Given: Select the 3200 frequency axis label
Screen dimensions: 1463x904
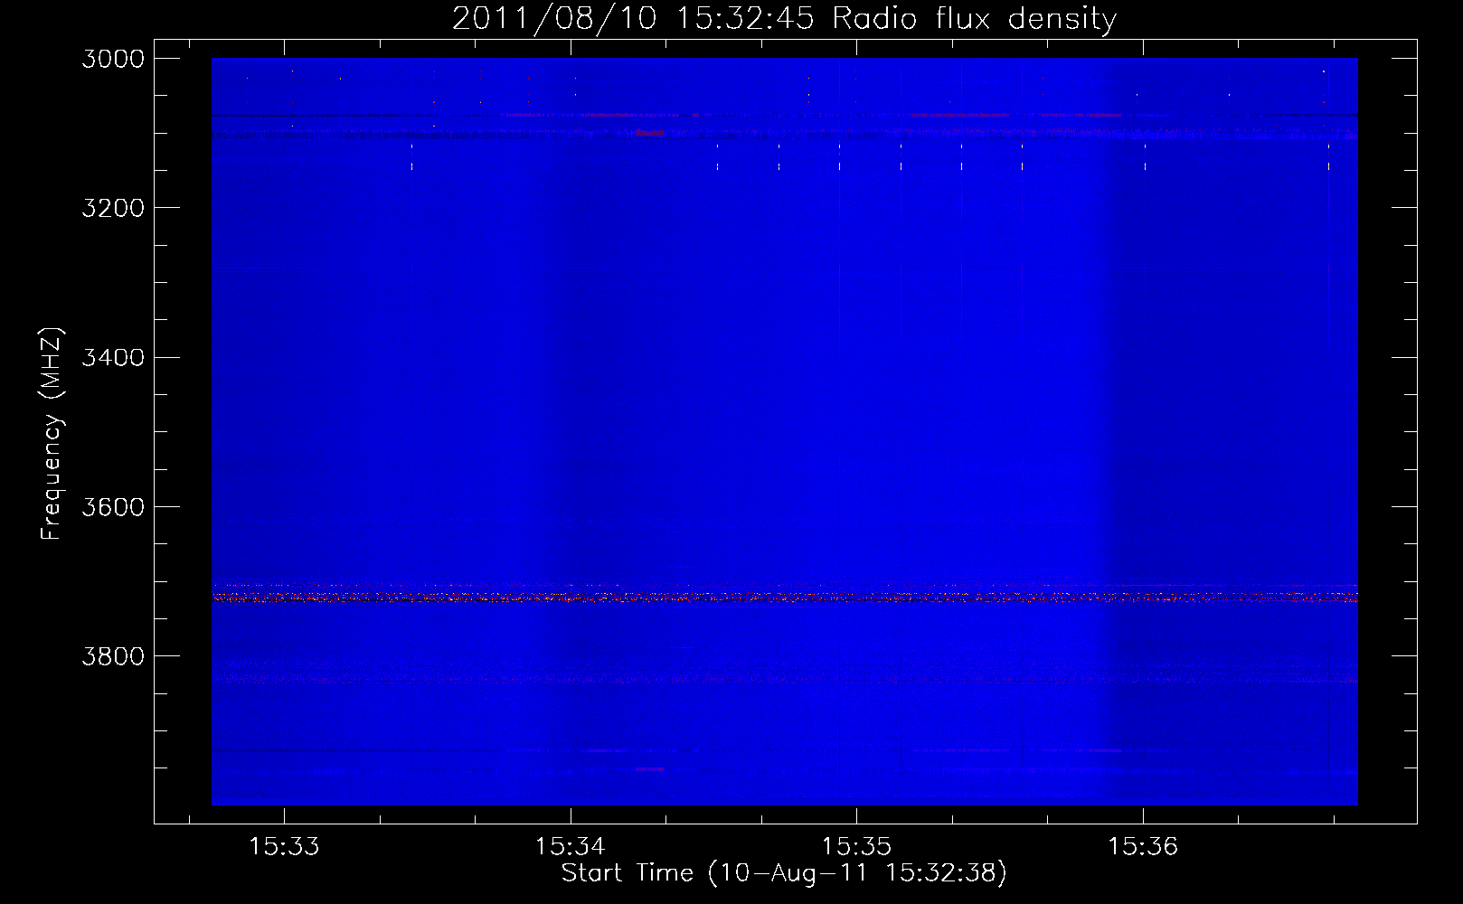Looking at the screenshot, I should click(113, 208).
